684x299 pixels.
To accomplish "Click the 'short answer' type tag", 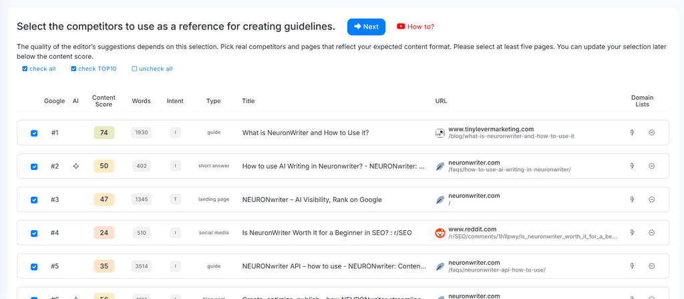I will (x=214, y=166).
